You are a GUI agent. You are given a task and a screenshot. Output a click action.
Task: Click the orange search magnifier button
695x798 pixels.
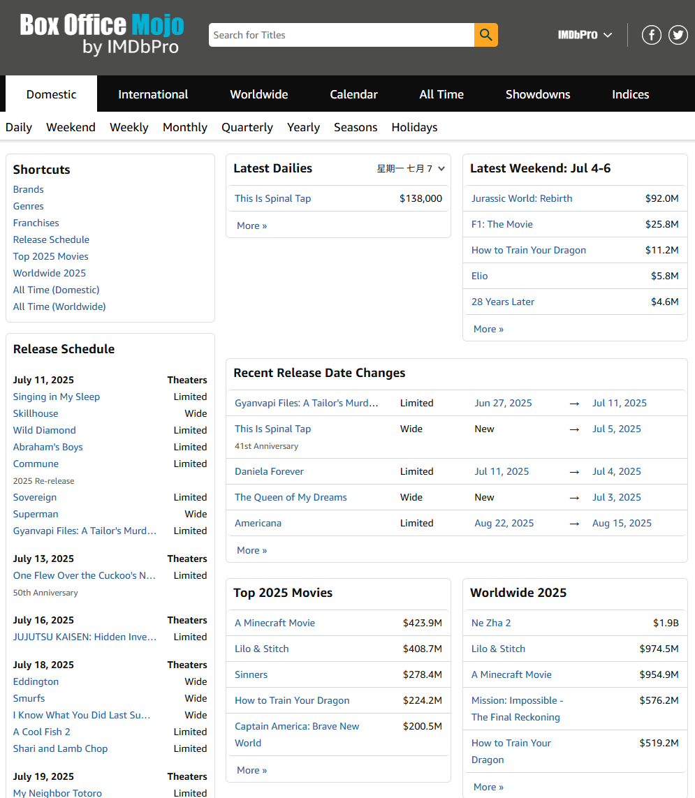click(x=485, y=35)
